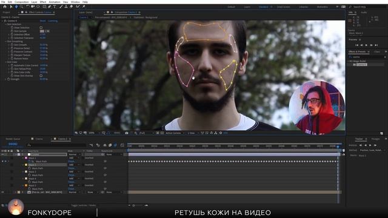Image resolution: width=388 pixels, height=218 pixels.
Task: Open the Audio panel tab
Action: coord(364,12)
